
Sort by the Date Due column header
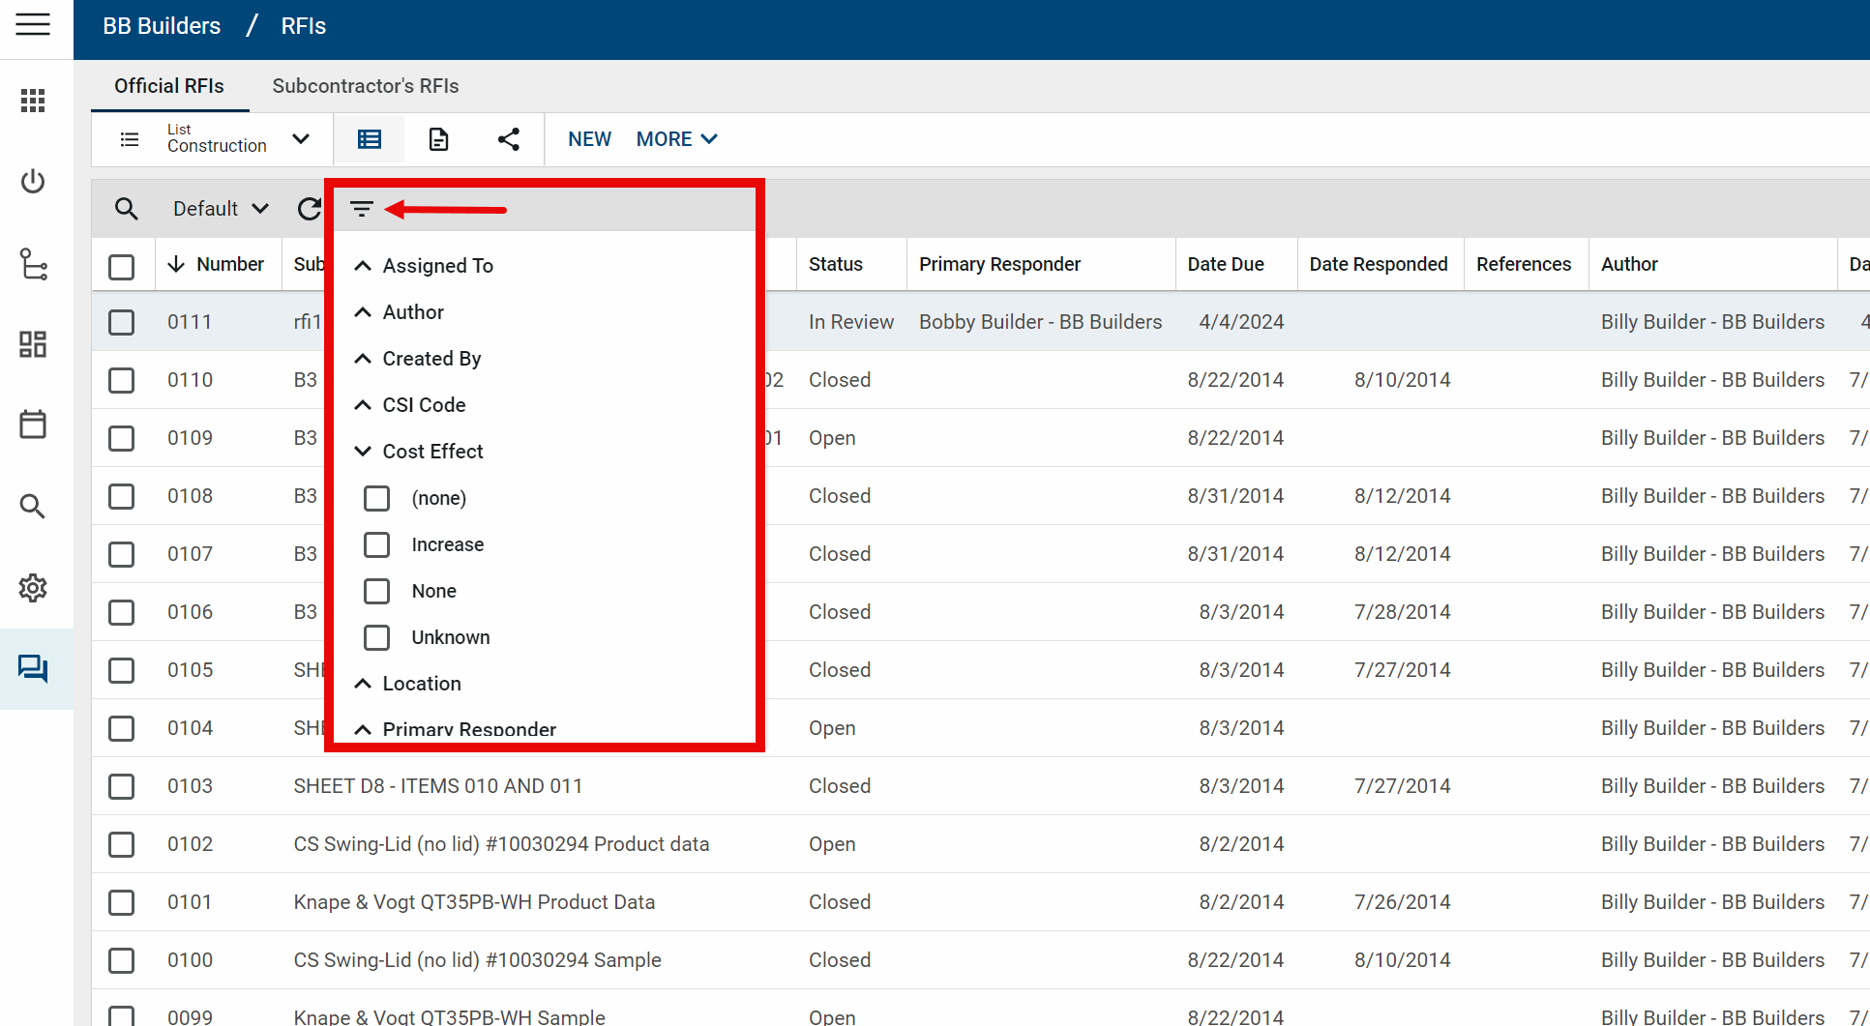click(x=1225, y=264)
